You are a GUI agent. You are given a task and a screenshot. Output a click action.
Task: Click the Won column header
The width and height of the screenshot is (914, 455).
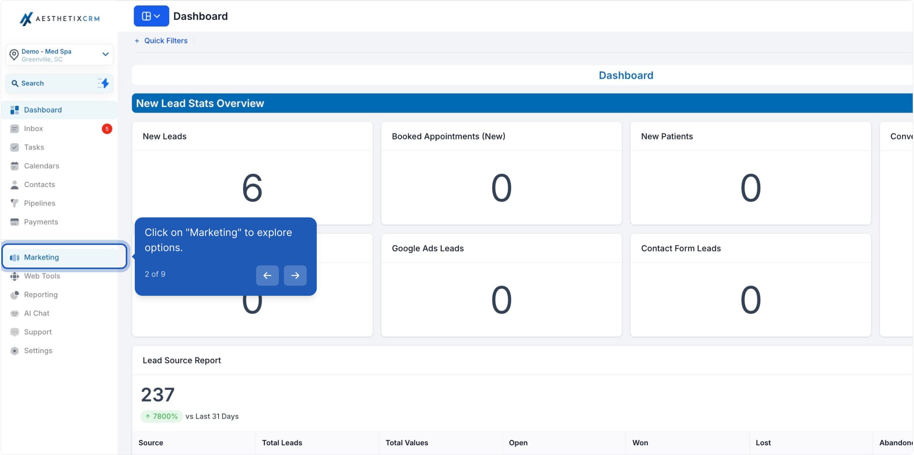tap(640, 443)
